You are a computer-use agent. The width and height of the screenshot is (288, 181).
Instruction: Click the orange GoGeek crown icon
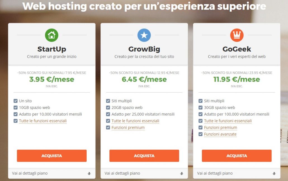[237, 35]
